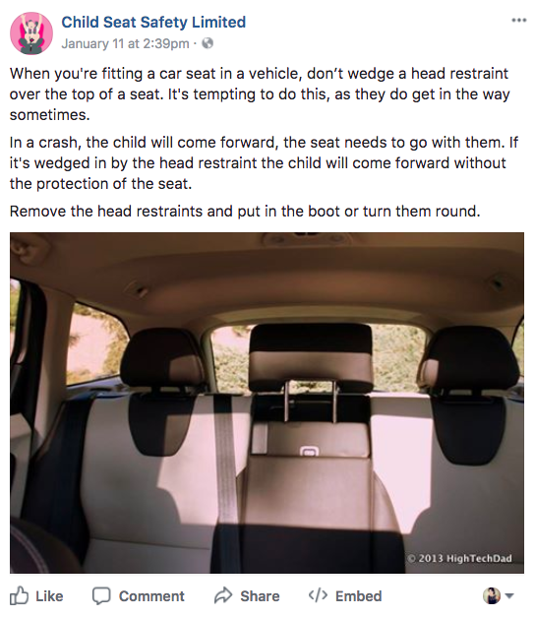Click the speech bubble Comment icon
The image size is (535, 617).
(101, 595)
